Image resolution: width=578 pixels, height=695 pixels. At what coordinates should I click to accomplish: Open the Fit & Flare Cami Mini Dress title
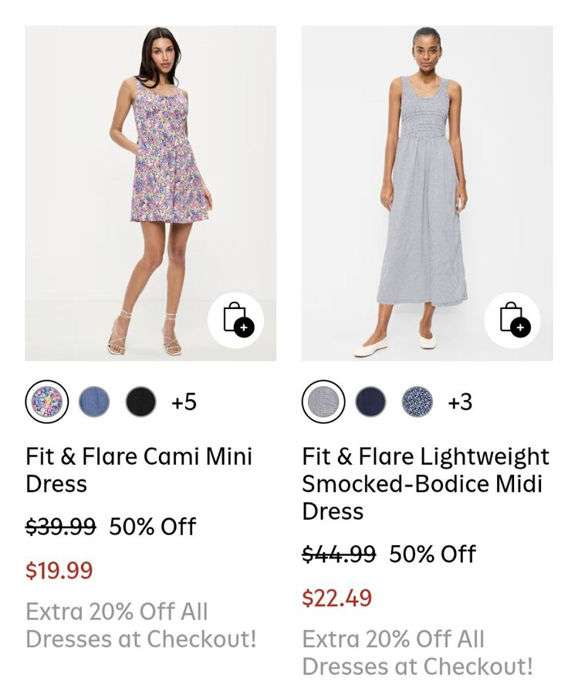[x=139, y=470]
